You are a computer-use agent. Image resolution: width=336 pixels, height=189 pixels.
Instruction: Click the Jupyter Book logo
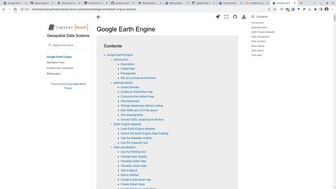point(68,27)
